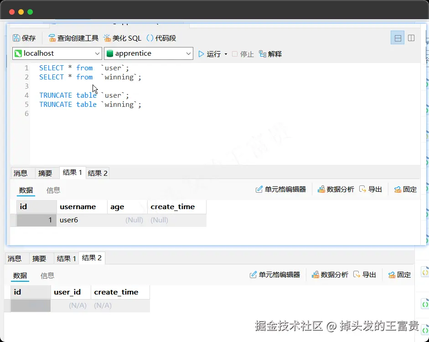Viewport: 429px width, 342px height.
Task: Open Code Snippets (代码段)
Action: [x=161, y=38]
